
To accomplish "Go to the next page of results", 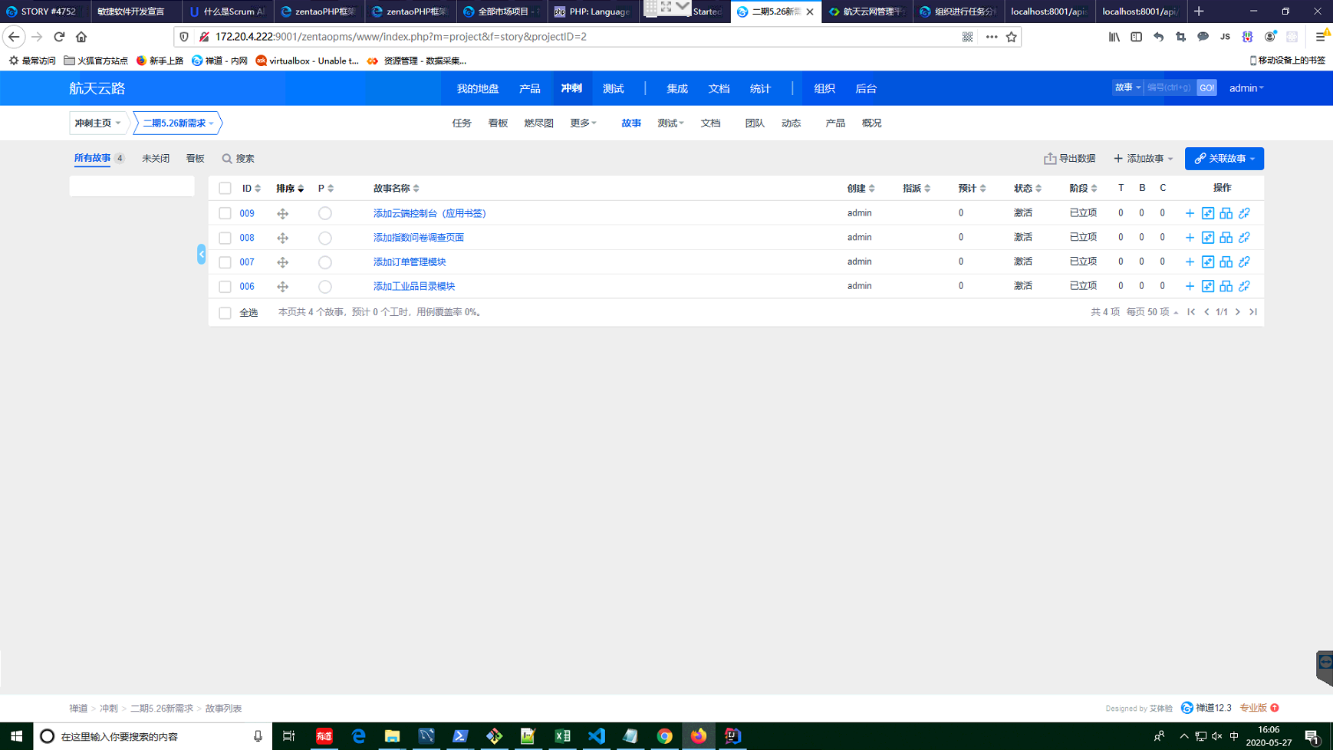I will click(x=1238, y=312).
